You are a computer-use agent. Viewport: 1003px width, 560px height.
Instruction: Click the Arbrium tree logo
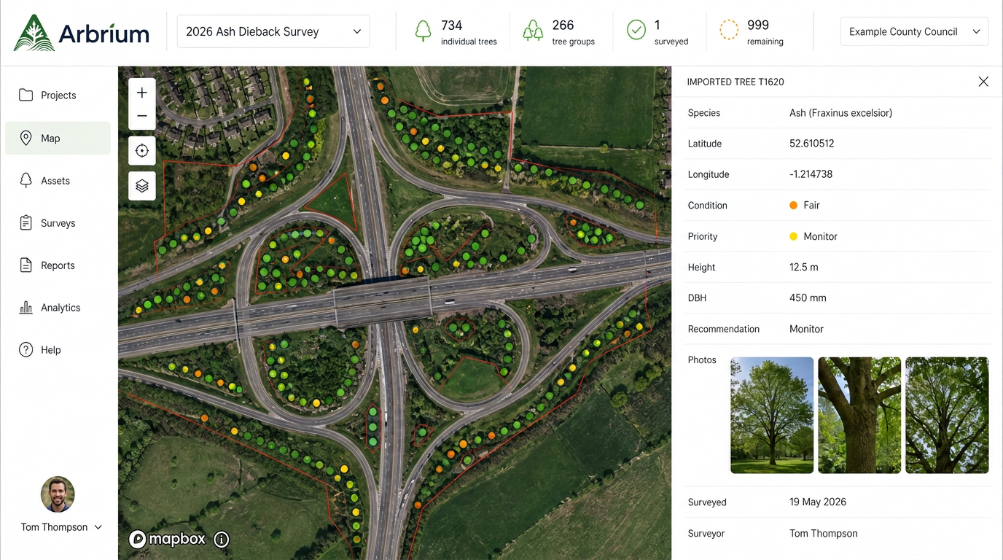tap(34, 32)
